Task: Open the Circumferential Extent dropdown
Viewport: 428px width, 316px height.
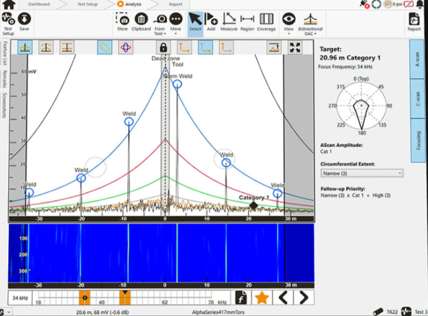Action: pos(362,173)
